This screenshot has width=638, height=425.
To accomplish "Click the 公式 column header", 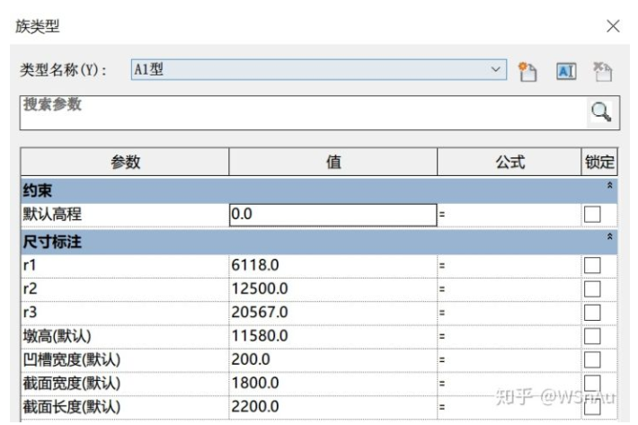I will click(x=509, y=163).
